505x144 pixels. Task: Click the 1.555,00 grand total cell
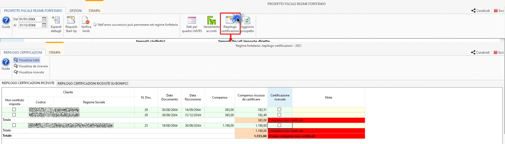coord(251,136)
